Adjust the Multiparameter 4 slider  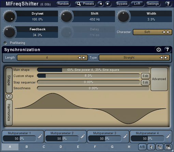point(147,139)
